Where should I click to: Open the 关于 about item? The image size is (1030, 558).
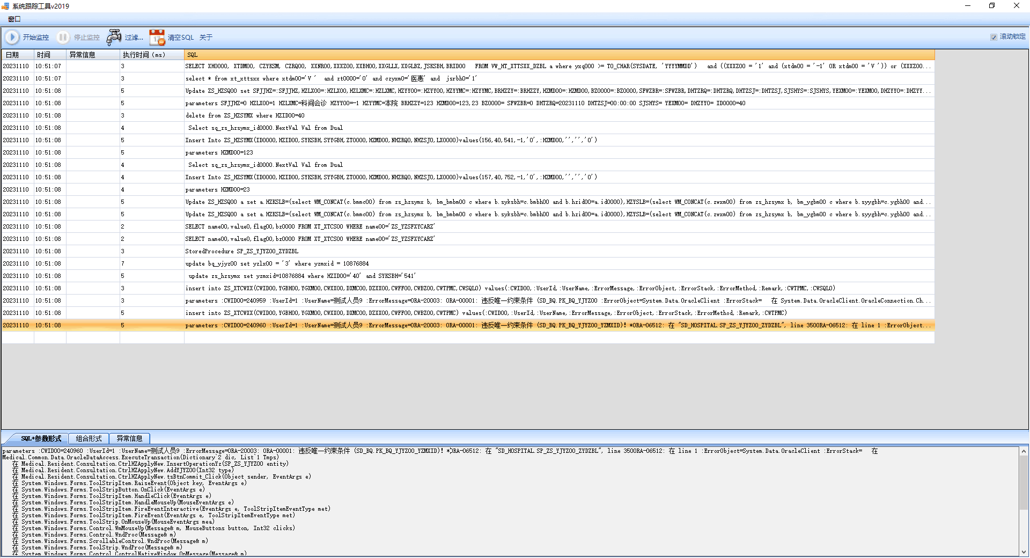(x=206, y=38)
